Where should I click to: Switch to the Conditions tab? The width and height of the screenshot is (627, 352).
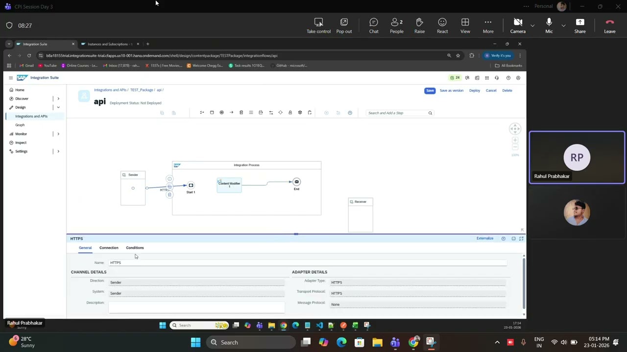click(x=135, y=248)
